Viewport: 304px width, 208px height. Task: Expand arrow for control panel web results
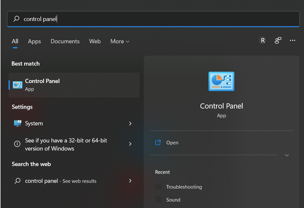click(130, 181)
